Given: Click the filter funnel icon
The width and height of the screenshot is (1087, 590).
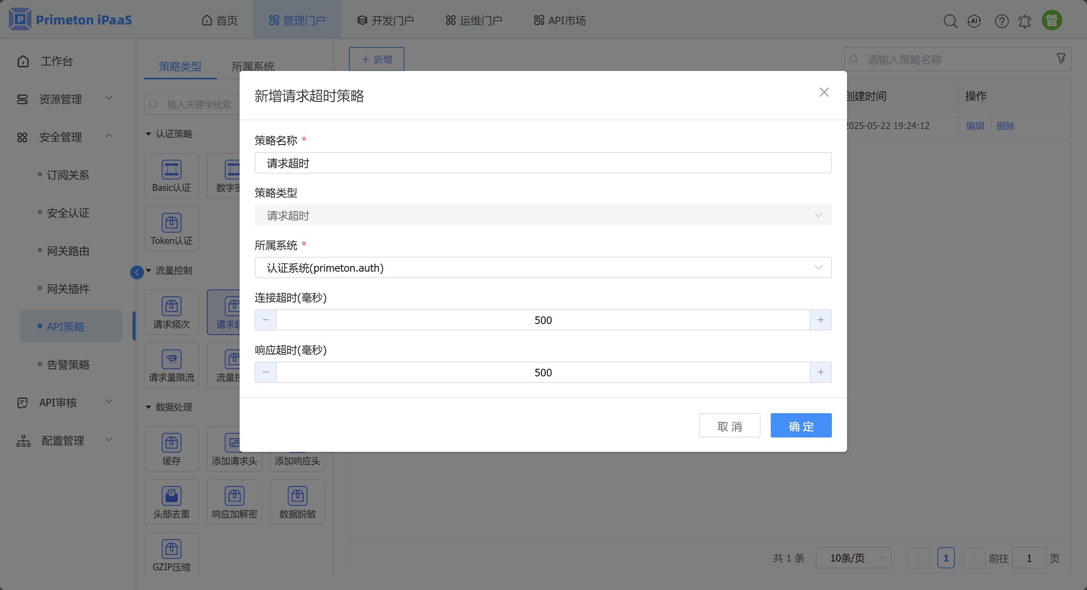Looking at the screenshot, I should click(x=1061, y=58).
